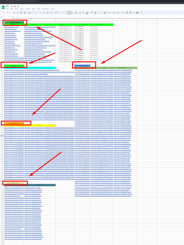Select column H header

pyautogui.click(x=170, y=20)
